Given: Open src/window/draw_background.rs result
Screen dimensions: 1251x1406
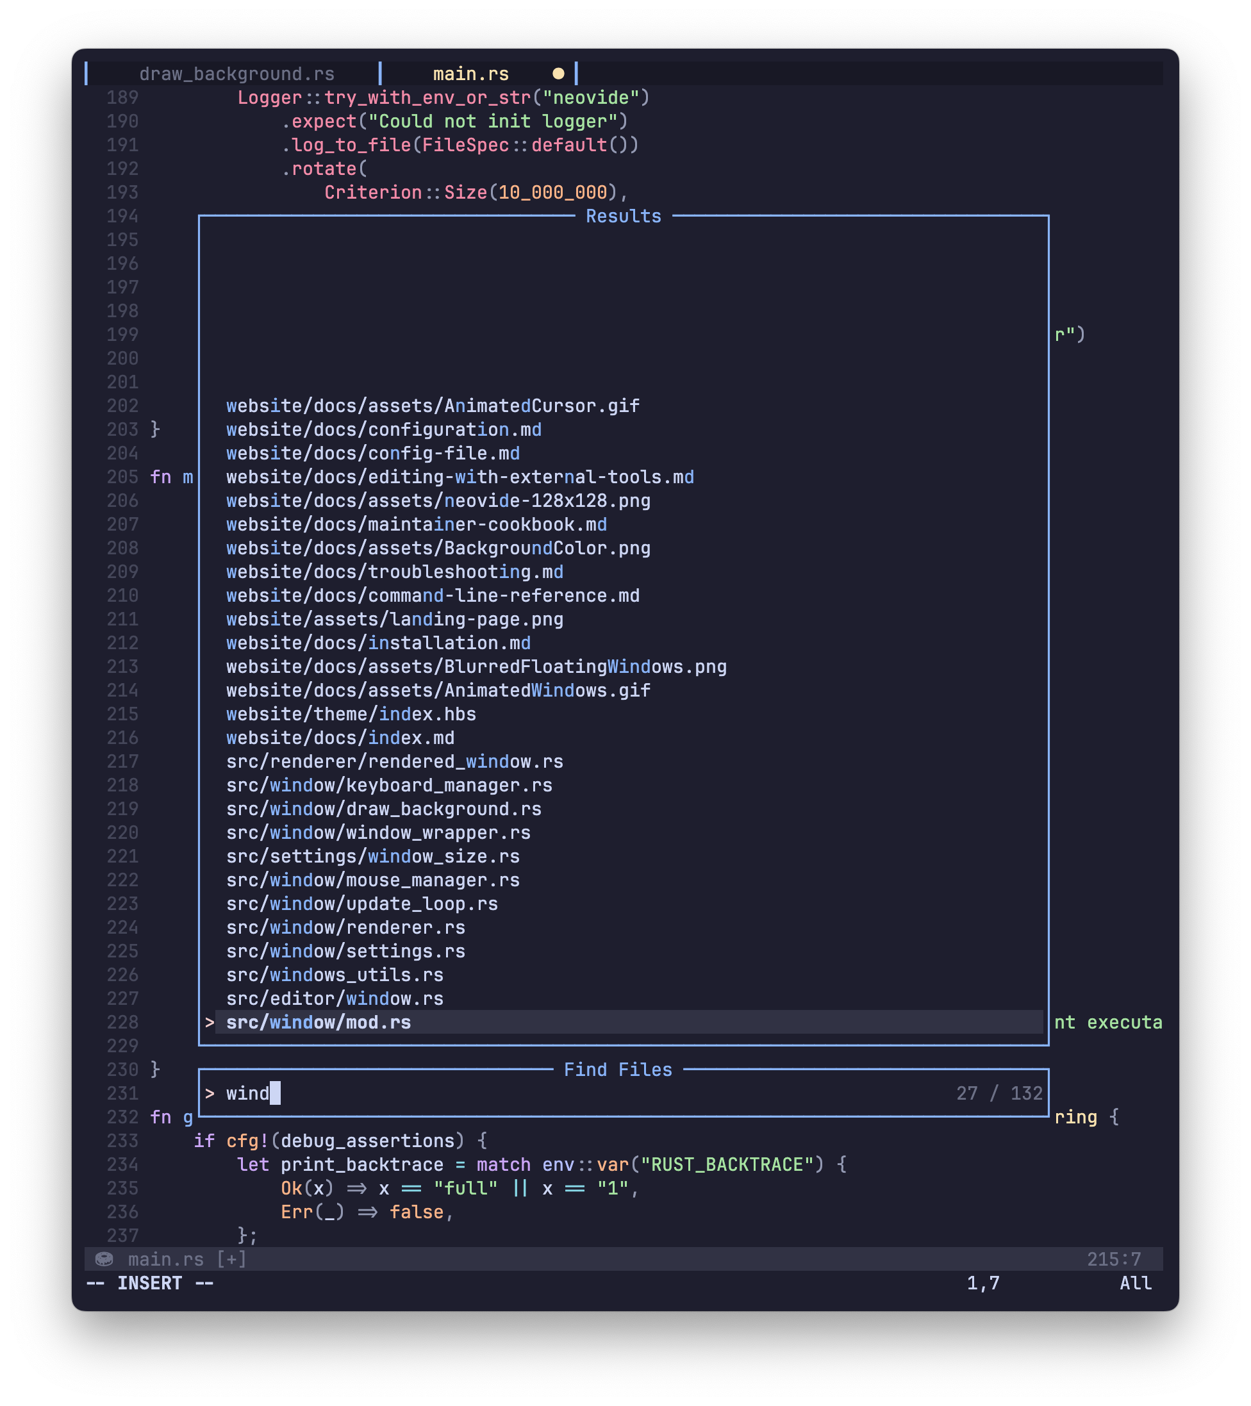Looking at the screenshot, I should pos(384,809).
